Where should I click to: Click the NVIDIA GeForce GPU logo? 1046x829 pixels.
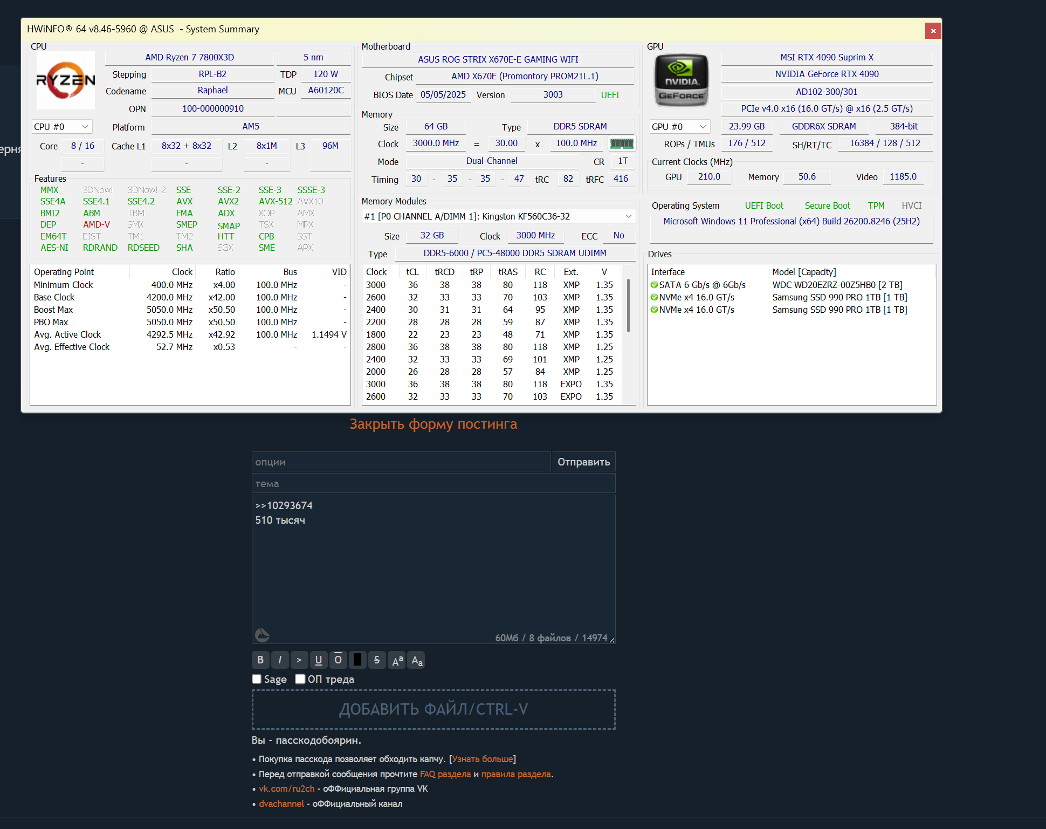point(682,80)
